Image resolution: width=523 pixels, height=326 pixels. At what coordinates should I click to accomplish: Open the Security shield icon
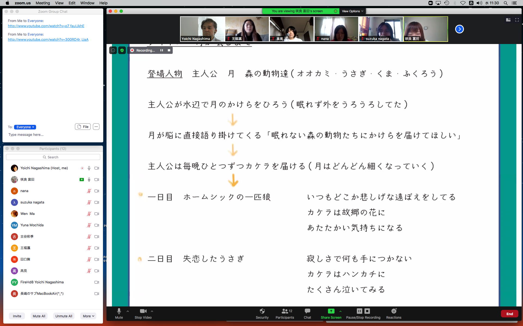262,311
